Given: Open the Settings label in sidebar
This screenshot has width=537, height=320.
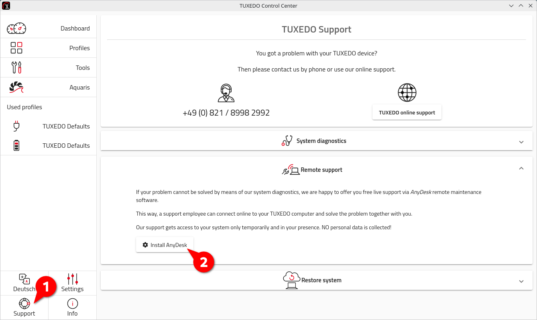Looking at the screenshot, I should point(73,289).
